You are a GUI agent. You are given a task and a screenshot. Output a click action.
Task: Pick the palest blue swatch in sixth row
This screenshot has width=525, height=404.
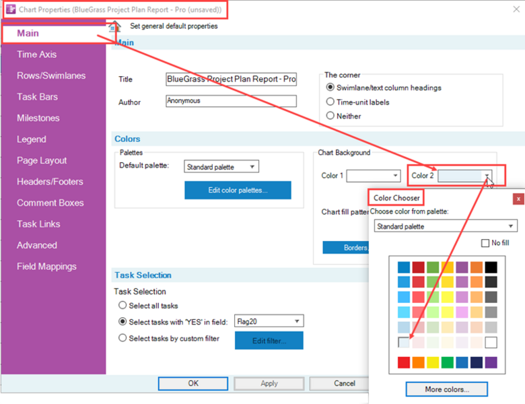pyautogui.click(x=404, y=342)
